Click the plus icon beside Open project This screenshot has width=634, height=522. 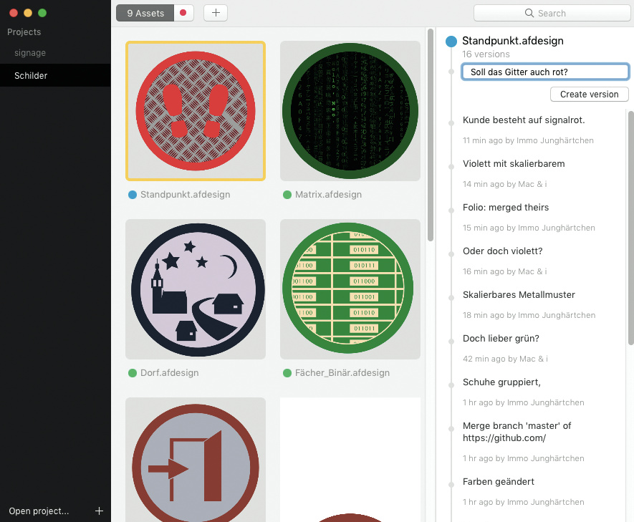100,511
